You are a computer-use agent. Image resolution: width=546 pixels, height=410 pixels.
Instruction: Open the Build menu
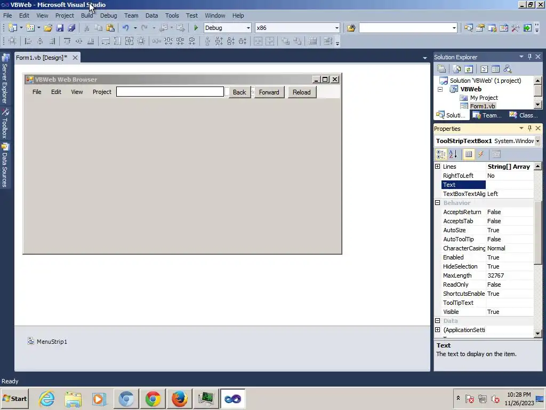(87, 15)
